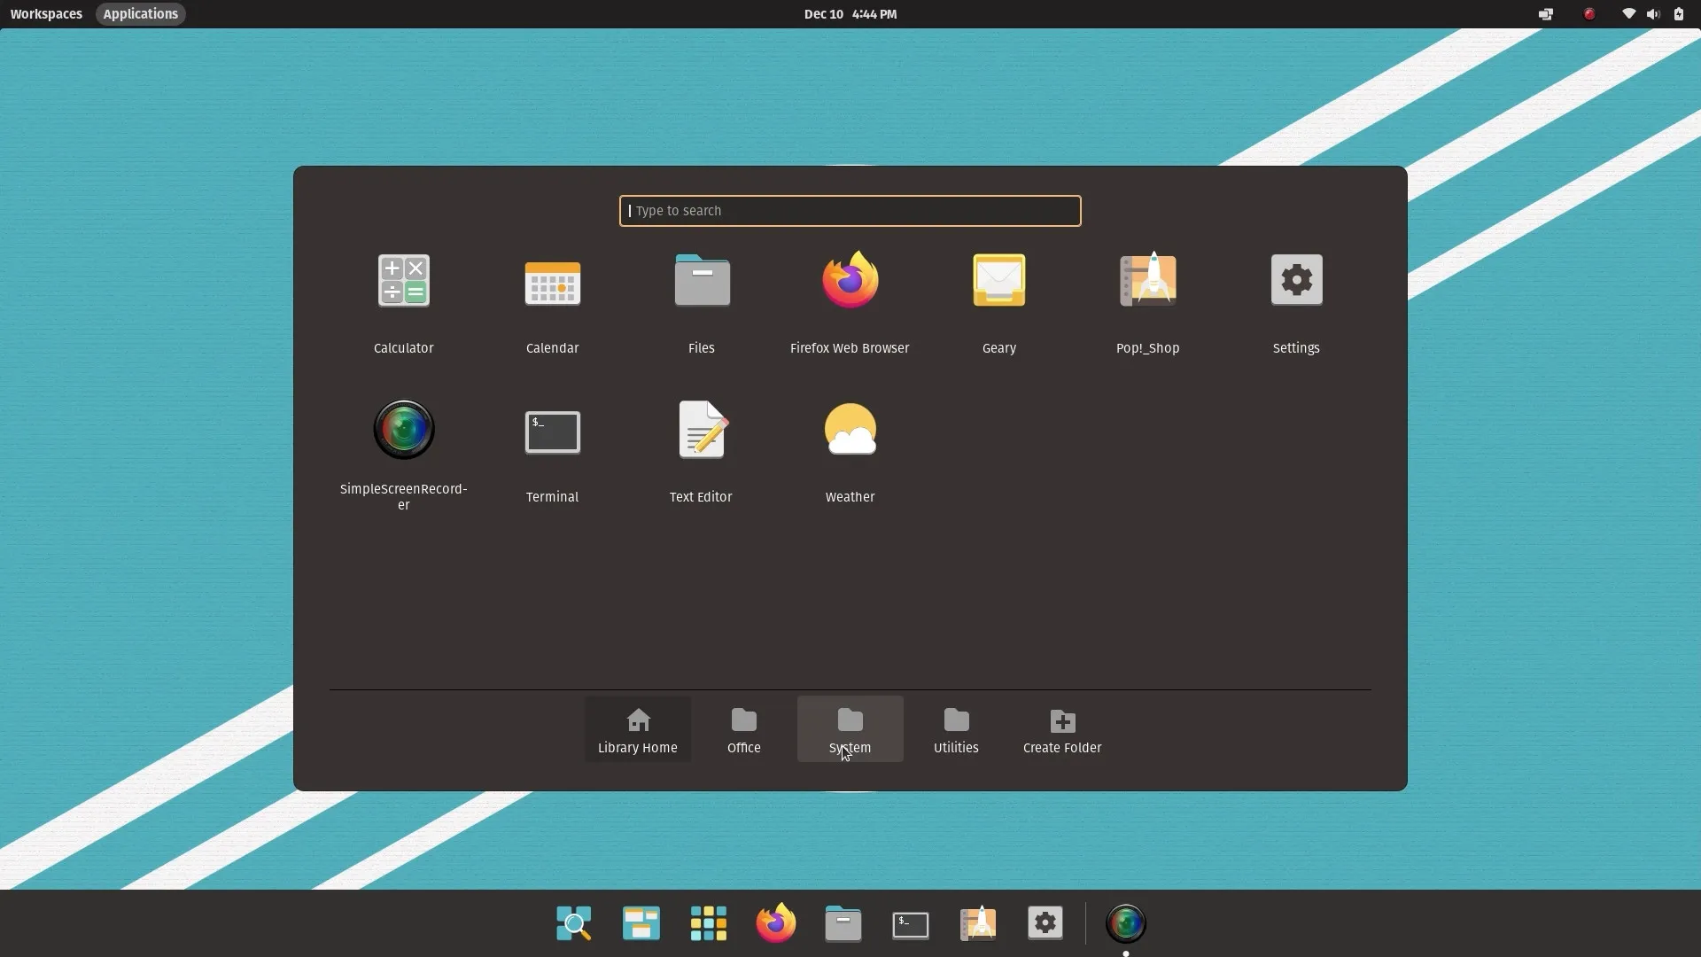Click the red recording indicator in the top bar
The image size is (1701, 957).
[1588, 14]
